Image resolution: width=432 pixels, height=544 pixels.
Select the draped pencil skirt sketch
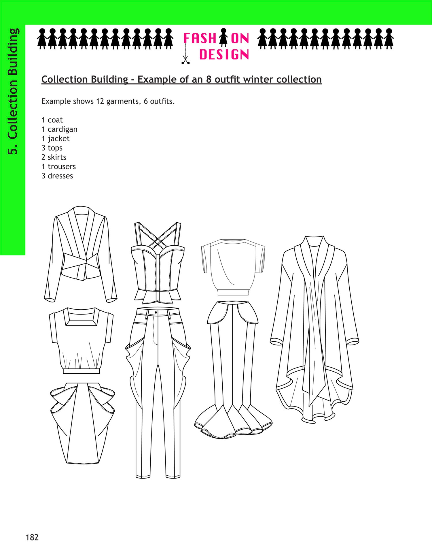click(x=82, y=423)
